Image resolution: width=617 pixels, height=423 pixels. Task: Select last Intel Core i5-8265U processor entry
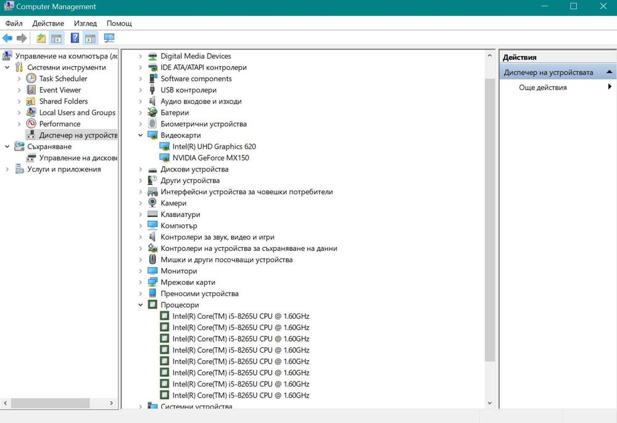point(241,395)
